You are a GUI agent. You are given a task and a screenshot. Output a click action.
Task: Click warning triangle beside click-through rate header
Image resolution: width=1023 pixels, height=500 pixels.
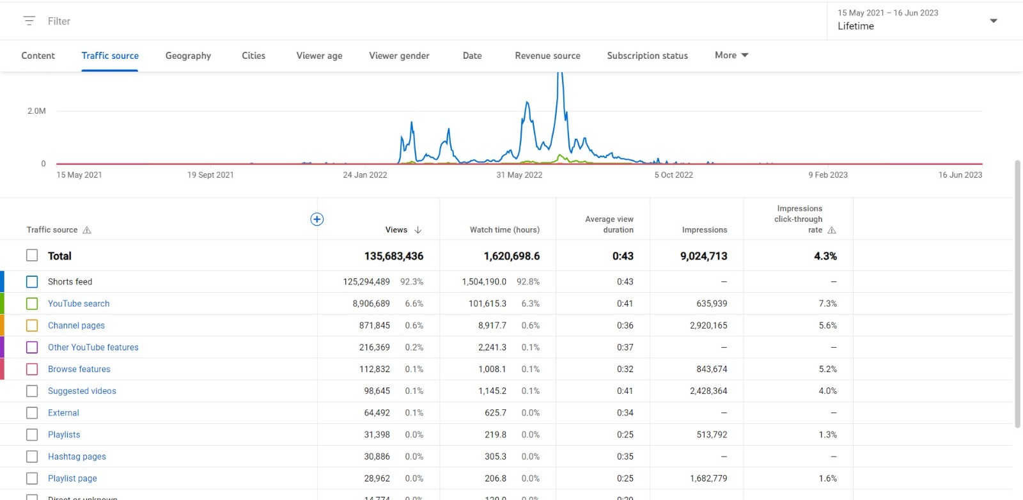832,230
